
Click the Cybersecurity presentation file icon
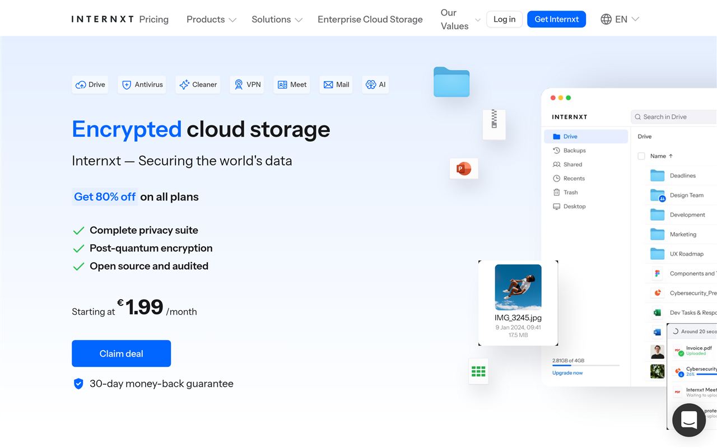[657, 293]
